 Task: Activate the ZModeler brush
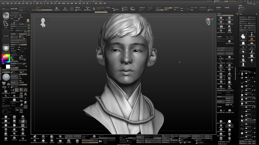[221, 66]
